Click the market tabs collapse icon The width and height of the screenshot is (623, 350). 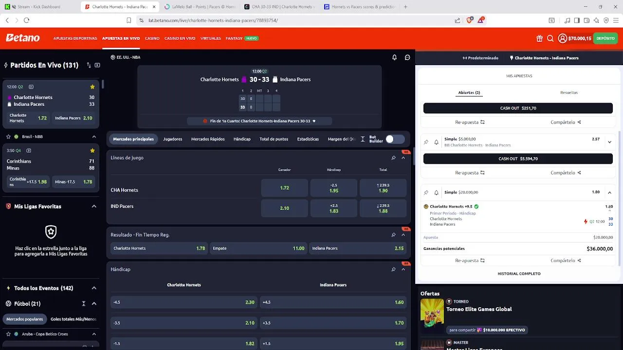point(363,139)
